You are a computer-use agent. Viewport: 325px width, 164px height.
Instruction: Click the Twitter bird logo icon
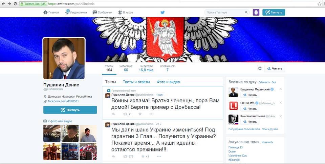coord(163,13)
